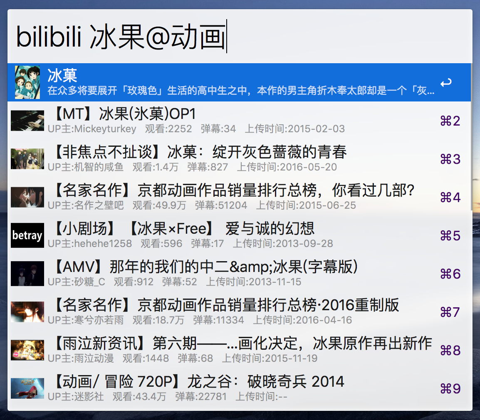
Task: Click the ⌘7 shortcut label
Action: pos(450,312)
